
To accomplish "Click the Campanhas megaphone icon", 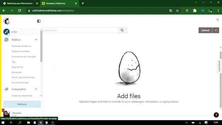I will pyautogui.click(x=6, y=89).
